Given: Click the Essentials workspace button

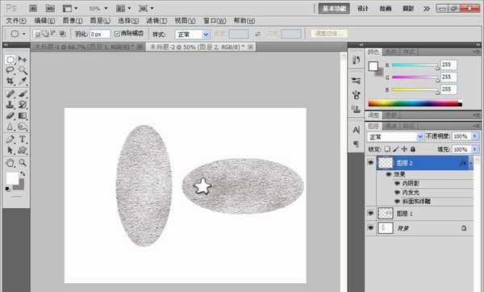Looking at the screenshot, I should coord(334,8).
